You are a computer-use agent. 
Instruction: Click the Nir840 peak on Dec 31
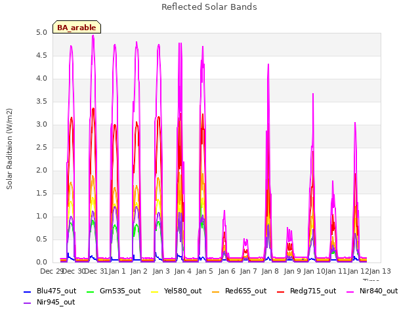(x=93, y=35)
